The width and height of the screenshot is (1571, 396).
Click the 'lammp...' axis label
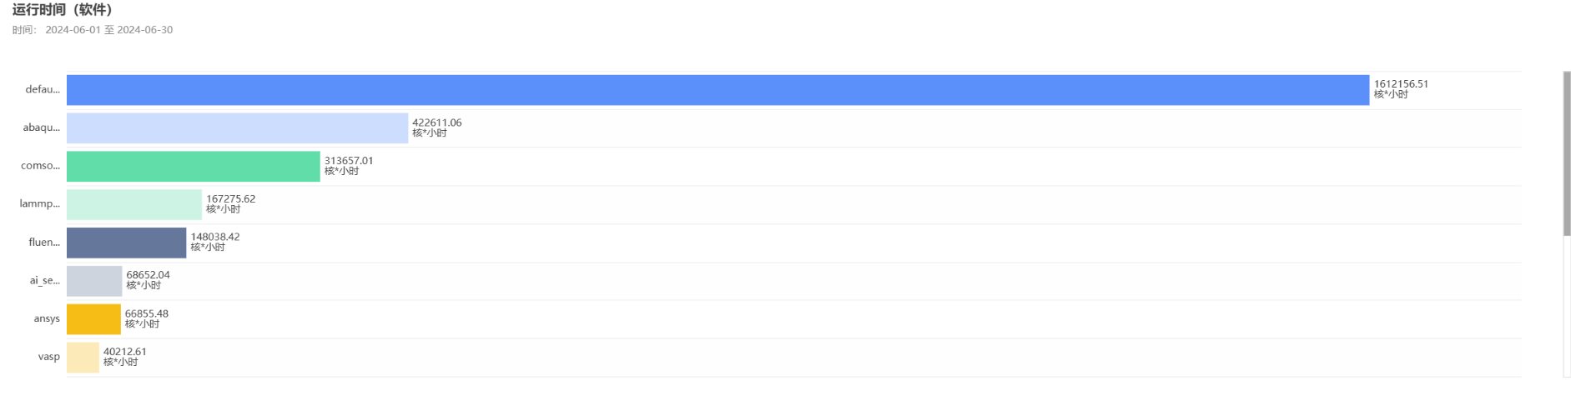[40, 203]
